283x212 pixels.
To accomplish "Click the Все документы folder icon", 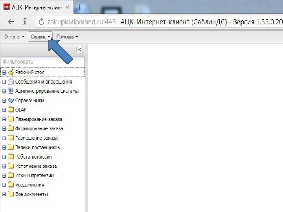I will click(11, 194).
